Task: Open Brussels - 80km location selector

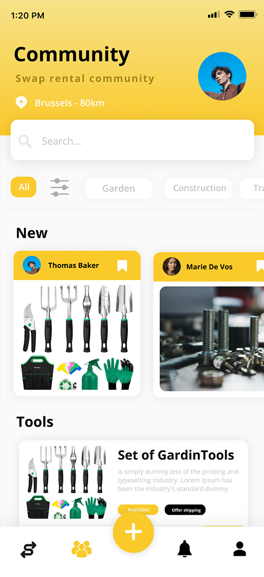Action: point(70,103)
